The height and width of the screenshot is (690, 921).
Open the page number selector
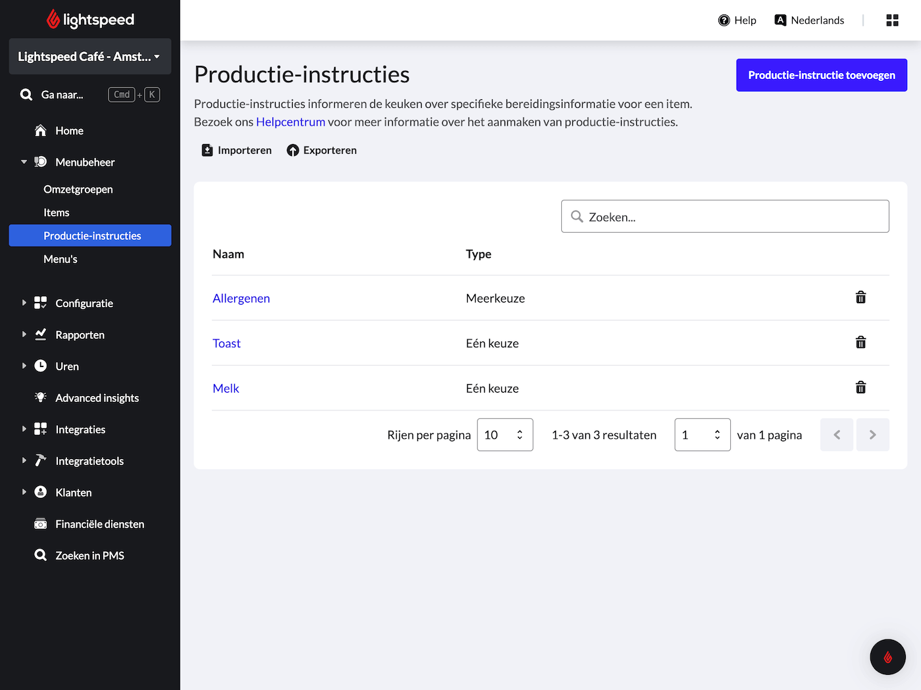[x=703, y=435]
